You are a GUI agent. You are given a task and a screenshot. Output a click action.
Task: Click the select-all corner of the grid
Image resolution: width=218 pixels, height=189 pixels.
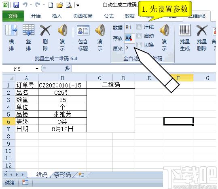pos(9,78)
